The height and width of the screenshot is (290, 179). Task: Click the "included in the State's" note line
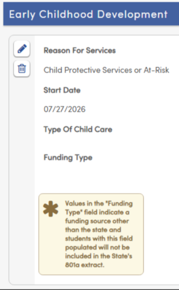click(99, 256)
